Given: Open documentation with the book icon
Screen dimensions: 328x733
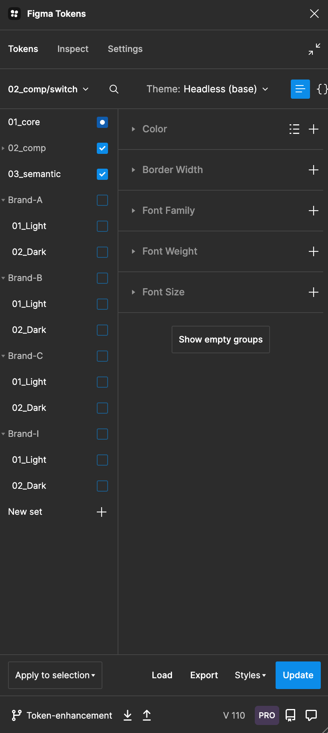Looking at the screenshot, I should pos(290,715).
